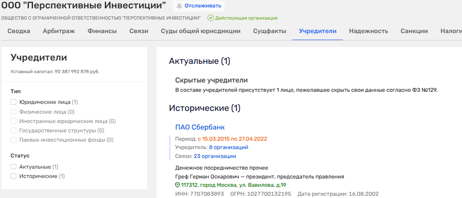This screenshot has width=462, height=198.
Task: Open the Сводка tab
Action: coord(19,31)
